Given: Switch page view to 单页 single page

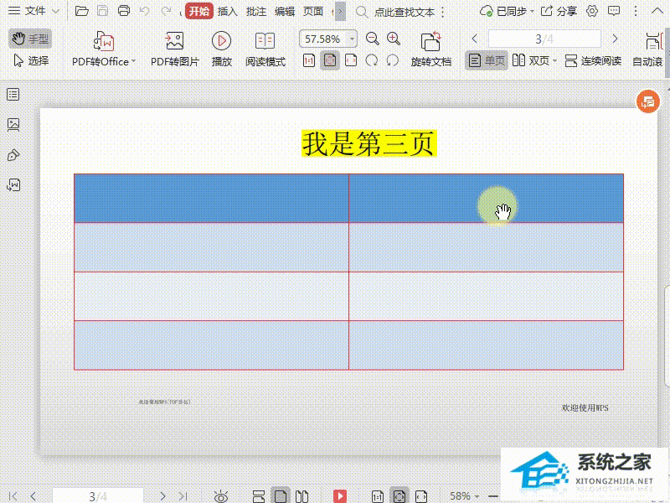Looking at the screenshot, I should tap(486, 60).
